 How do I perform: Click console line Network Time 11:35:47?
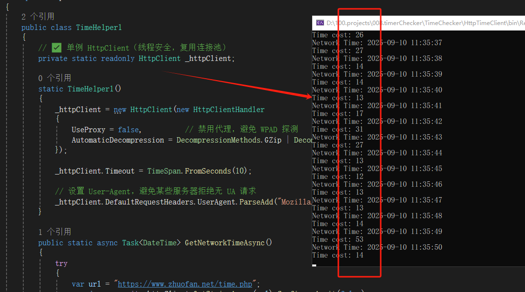click(377, 200)
